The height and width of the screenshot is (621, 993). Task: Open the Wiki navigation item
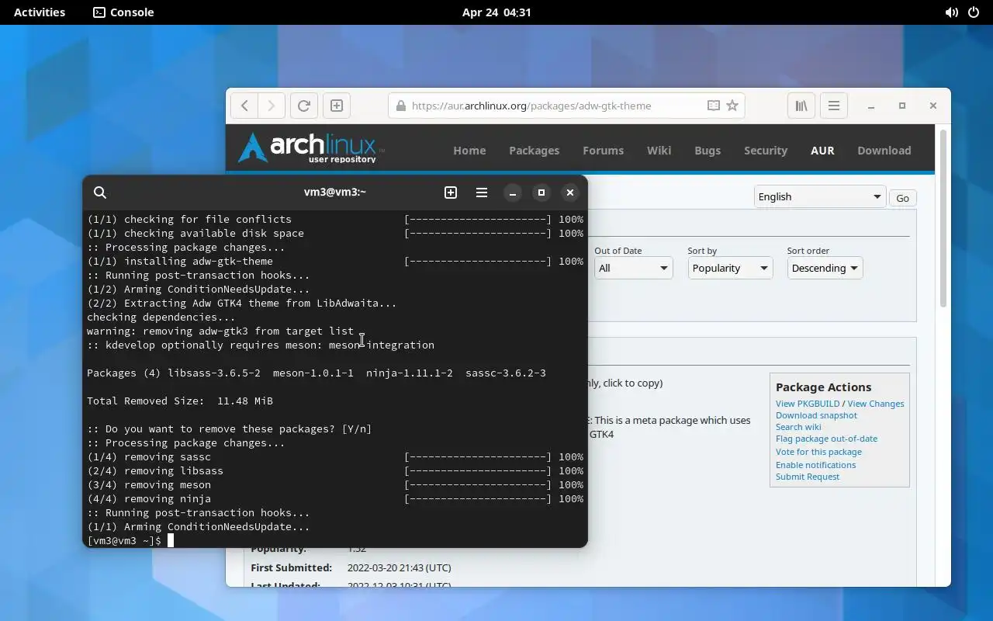(x=659, y=151)
